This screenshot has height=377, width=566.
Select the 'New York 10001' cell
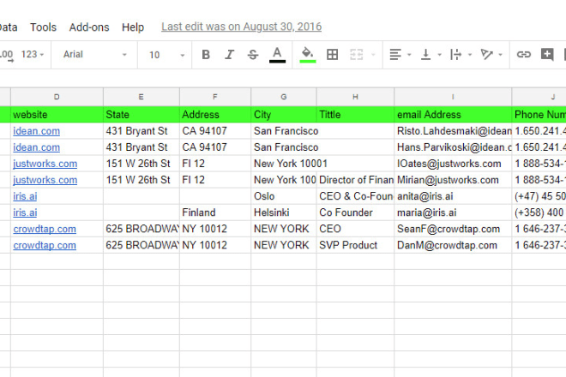284,164
